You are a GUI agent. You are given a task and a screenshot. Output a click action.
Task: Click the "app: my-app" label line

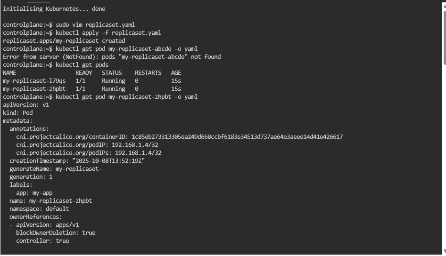pos(34,193)
